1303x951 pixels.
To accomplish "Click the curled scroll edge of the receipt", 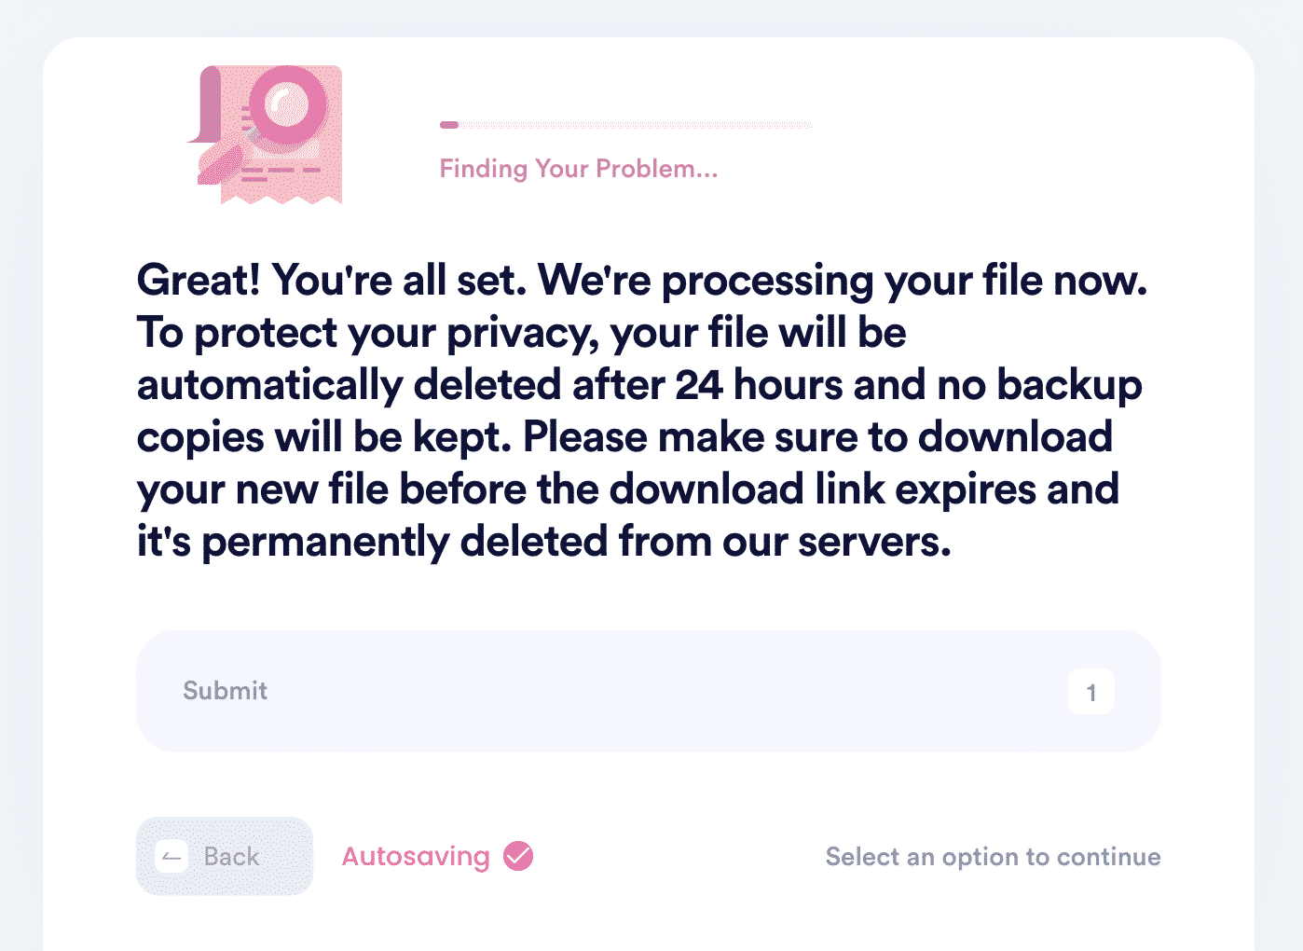I will click(205, 104).
